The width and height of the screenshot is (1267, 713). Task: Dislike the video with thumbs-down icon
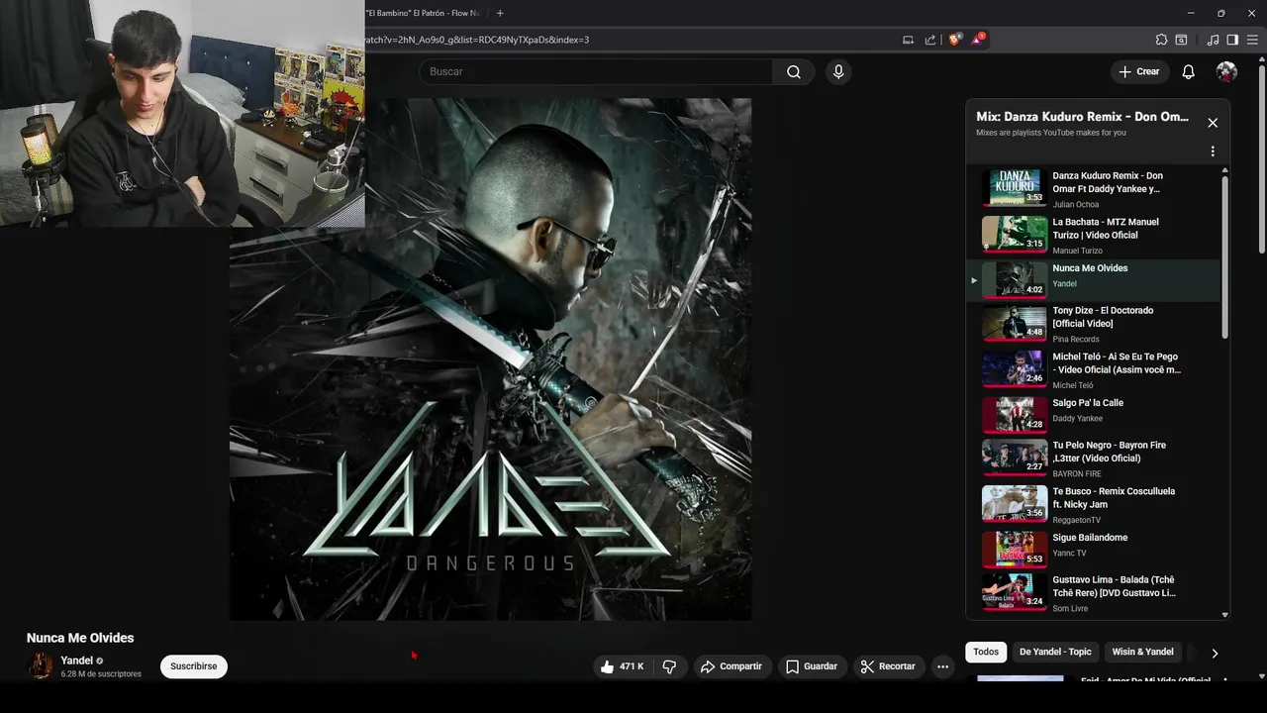670,666
